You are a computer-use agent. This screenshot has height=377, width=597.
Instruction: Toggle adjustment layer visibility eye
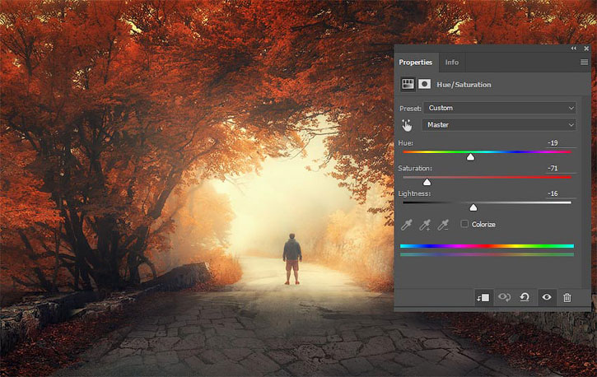click(x=547, y=297)
